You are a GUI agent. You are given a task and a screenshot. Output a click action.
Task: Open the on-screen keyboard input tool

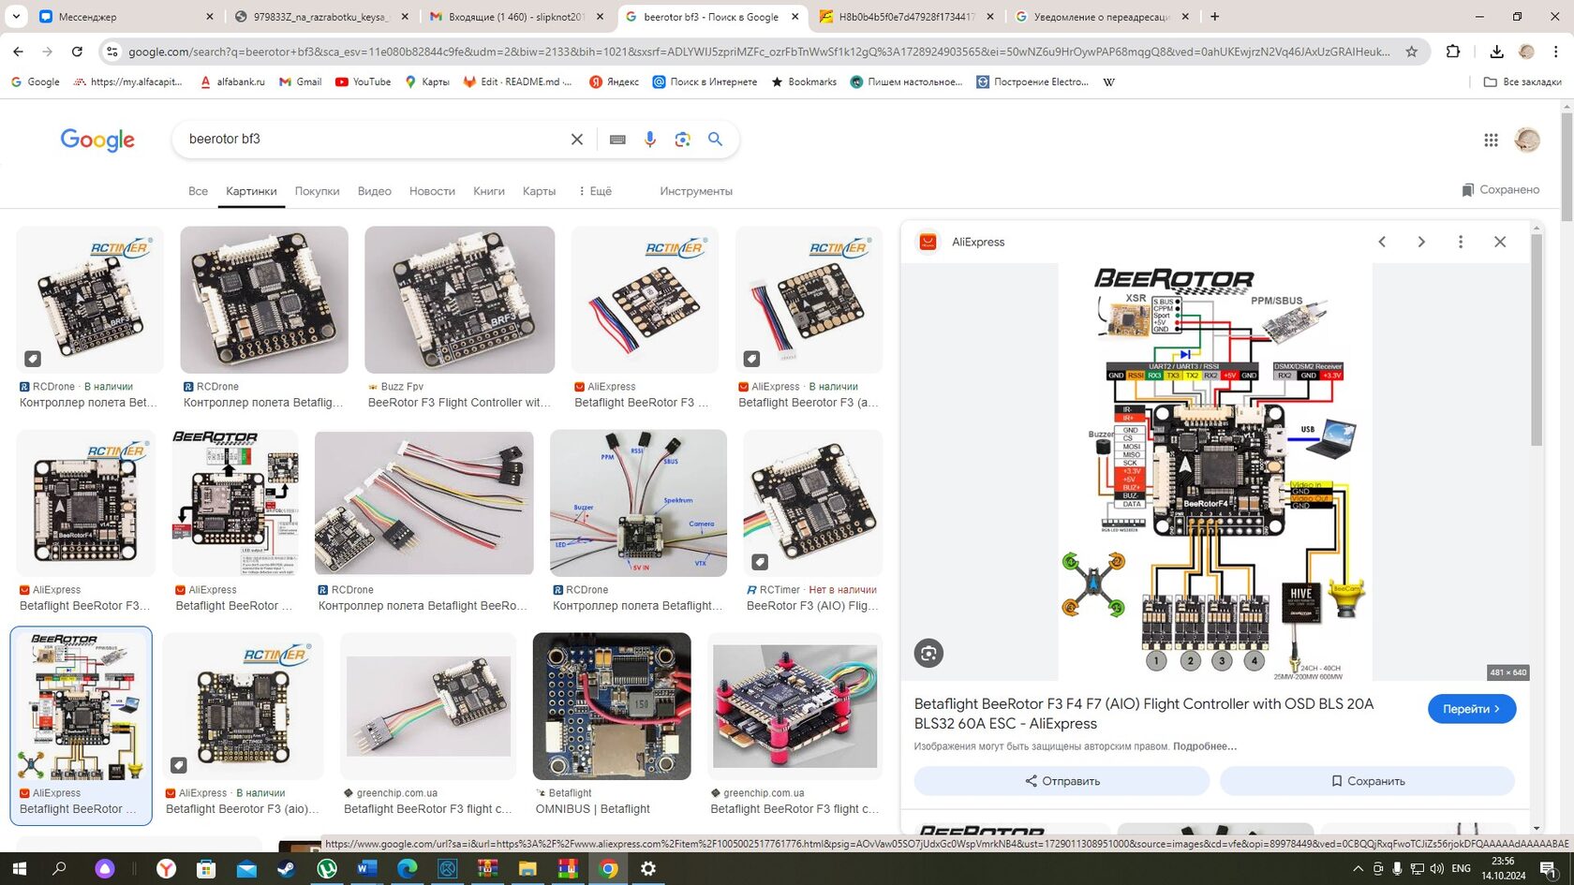(617, 140)
